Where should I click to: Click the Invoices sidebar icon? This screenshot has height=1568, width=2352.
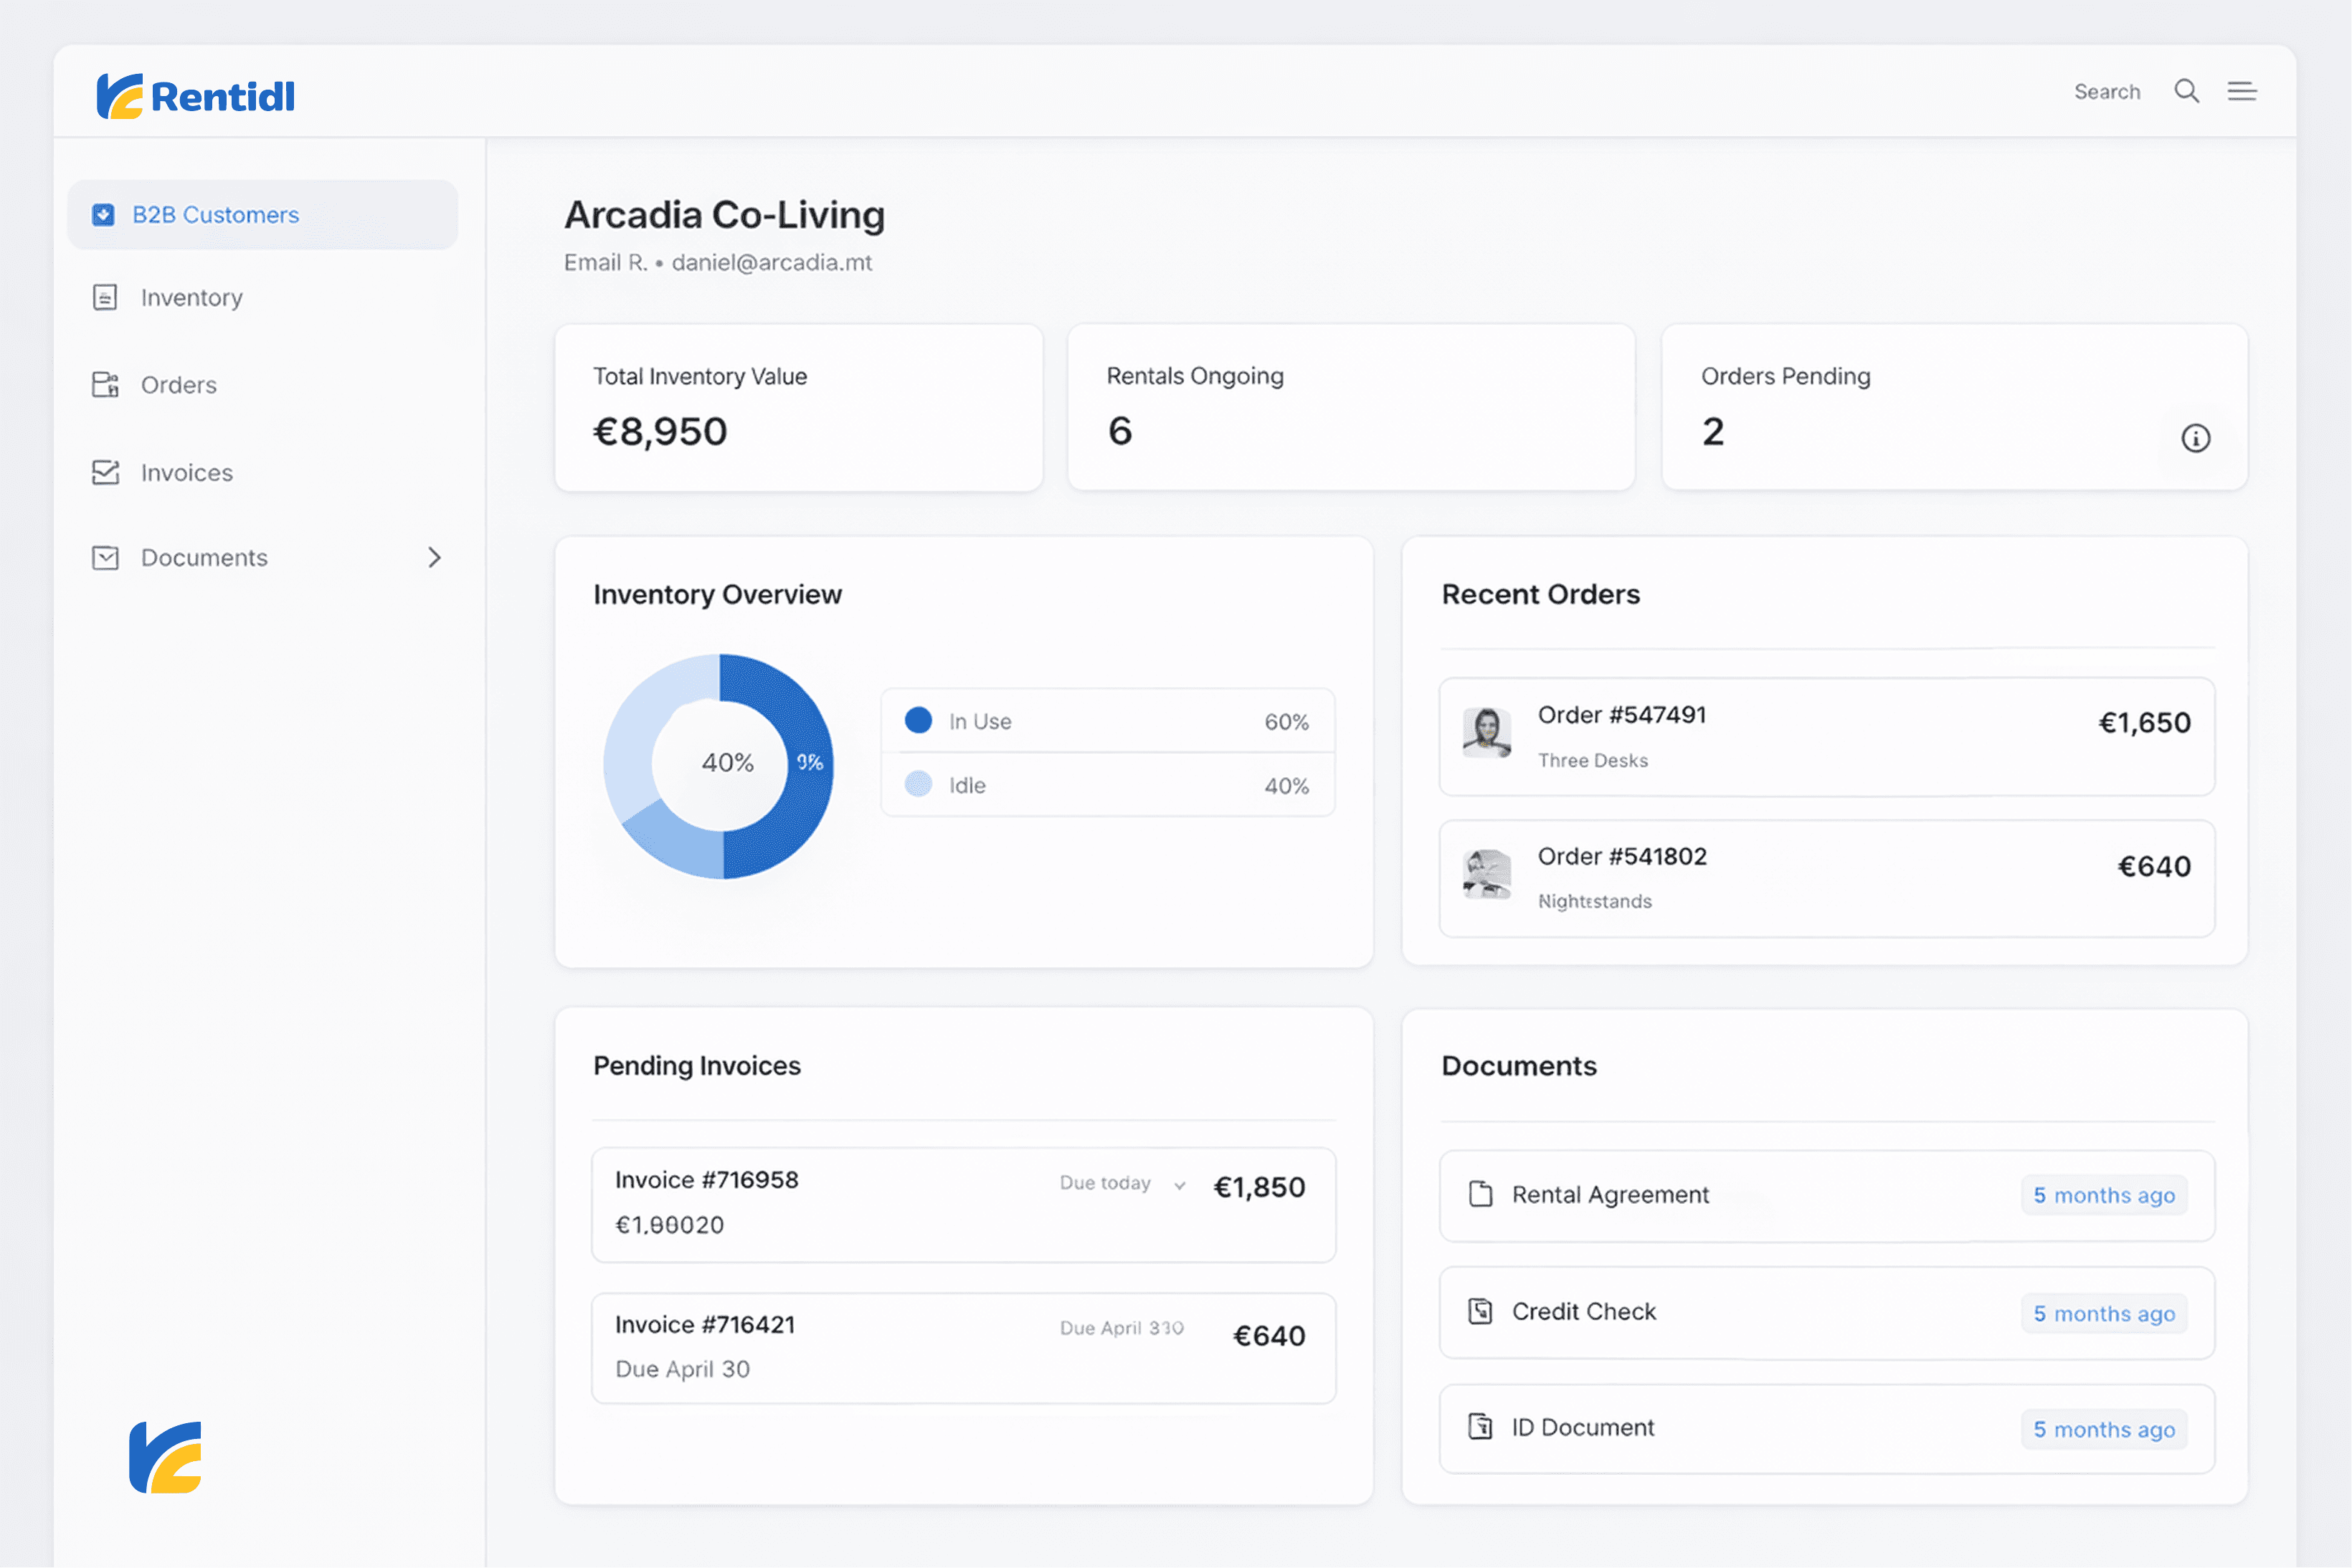105,472
